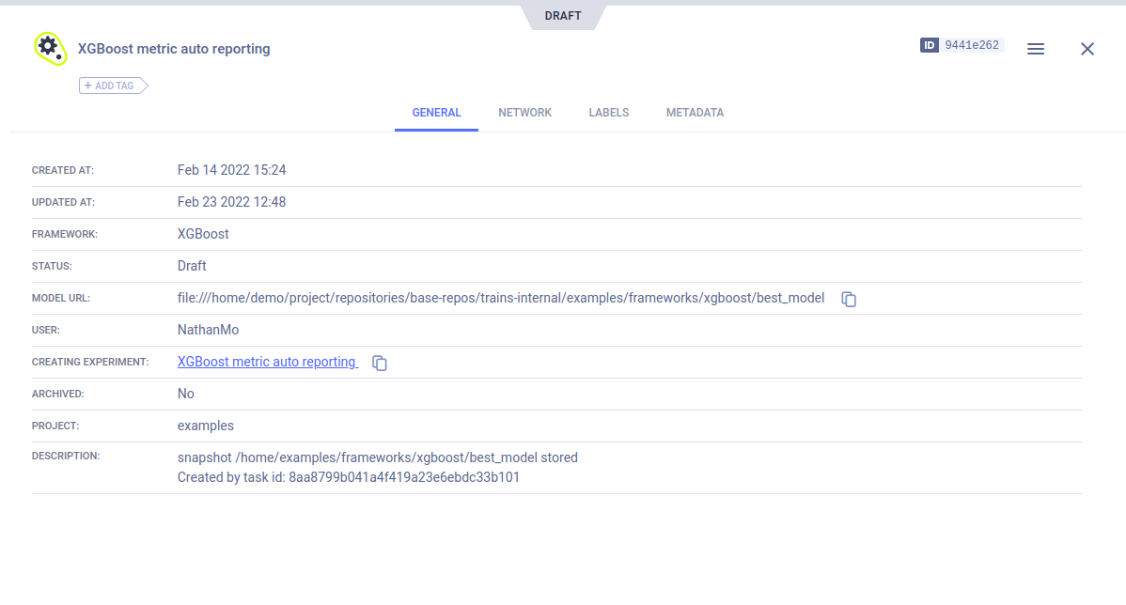Click the user name NathanMo

(208, 330)
